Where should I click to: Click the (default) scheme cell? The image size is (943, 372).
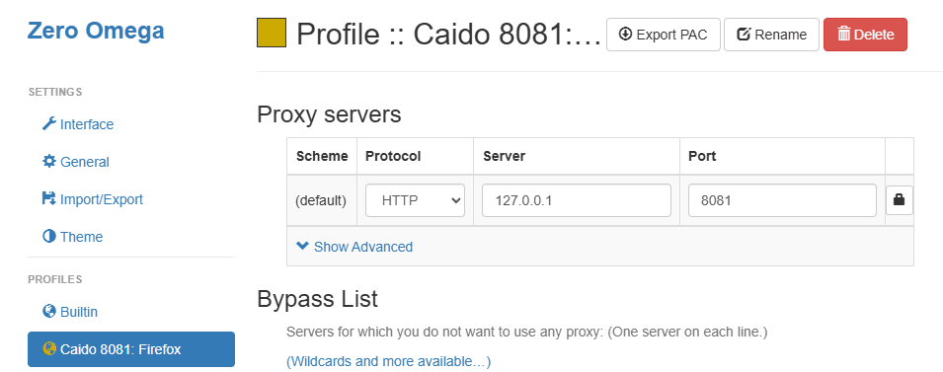point(321,200)
